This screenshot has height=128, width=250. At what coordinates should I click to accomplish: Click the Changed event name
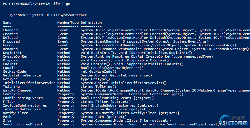pyautogui.click(x=10, y=30)
